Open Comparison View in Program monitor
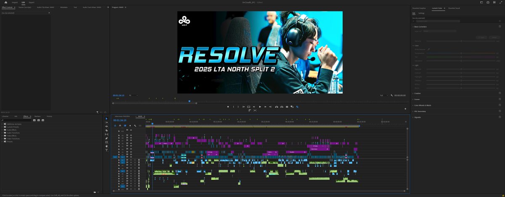 (x=292, y=107)
